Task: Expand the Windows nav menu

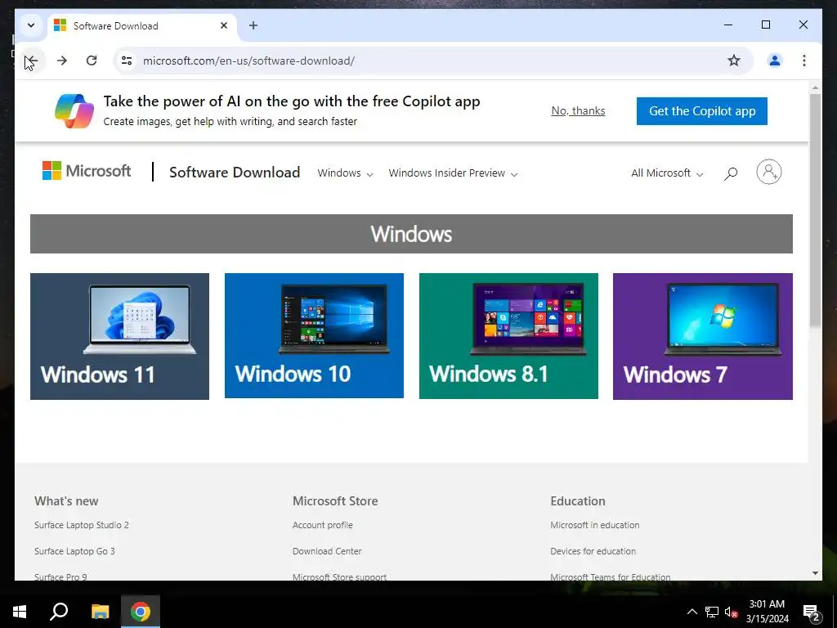Action: coord(345,173)
